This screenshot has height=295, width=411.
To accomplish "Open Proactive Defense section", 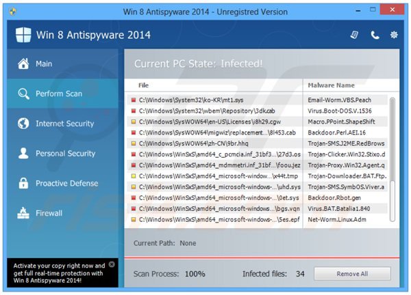I will 62,183.
